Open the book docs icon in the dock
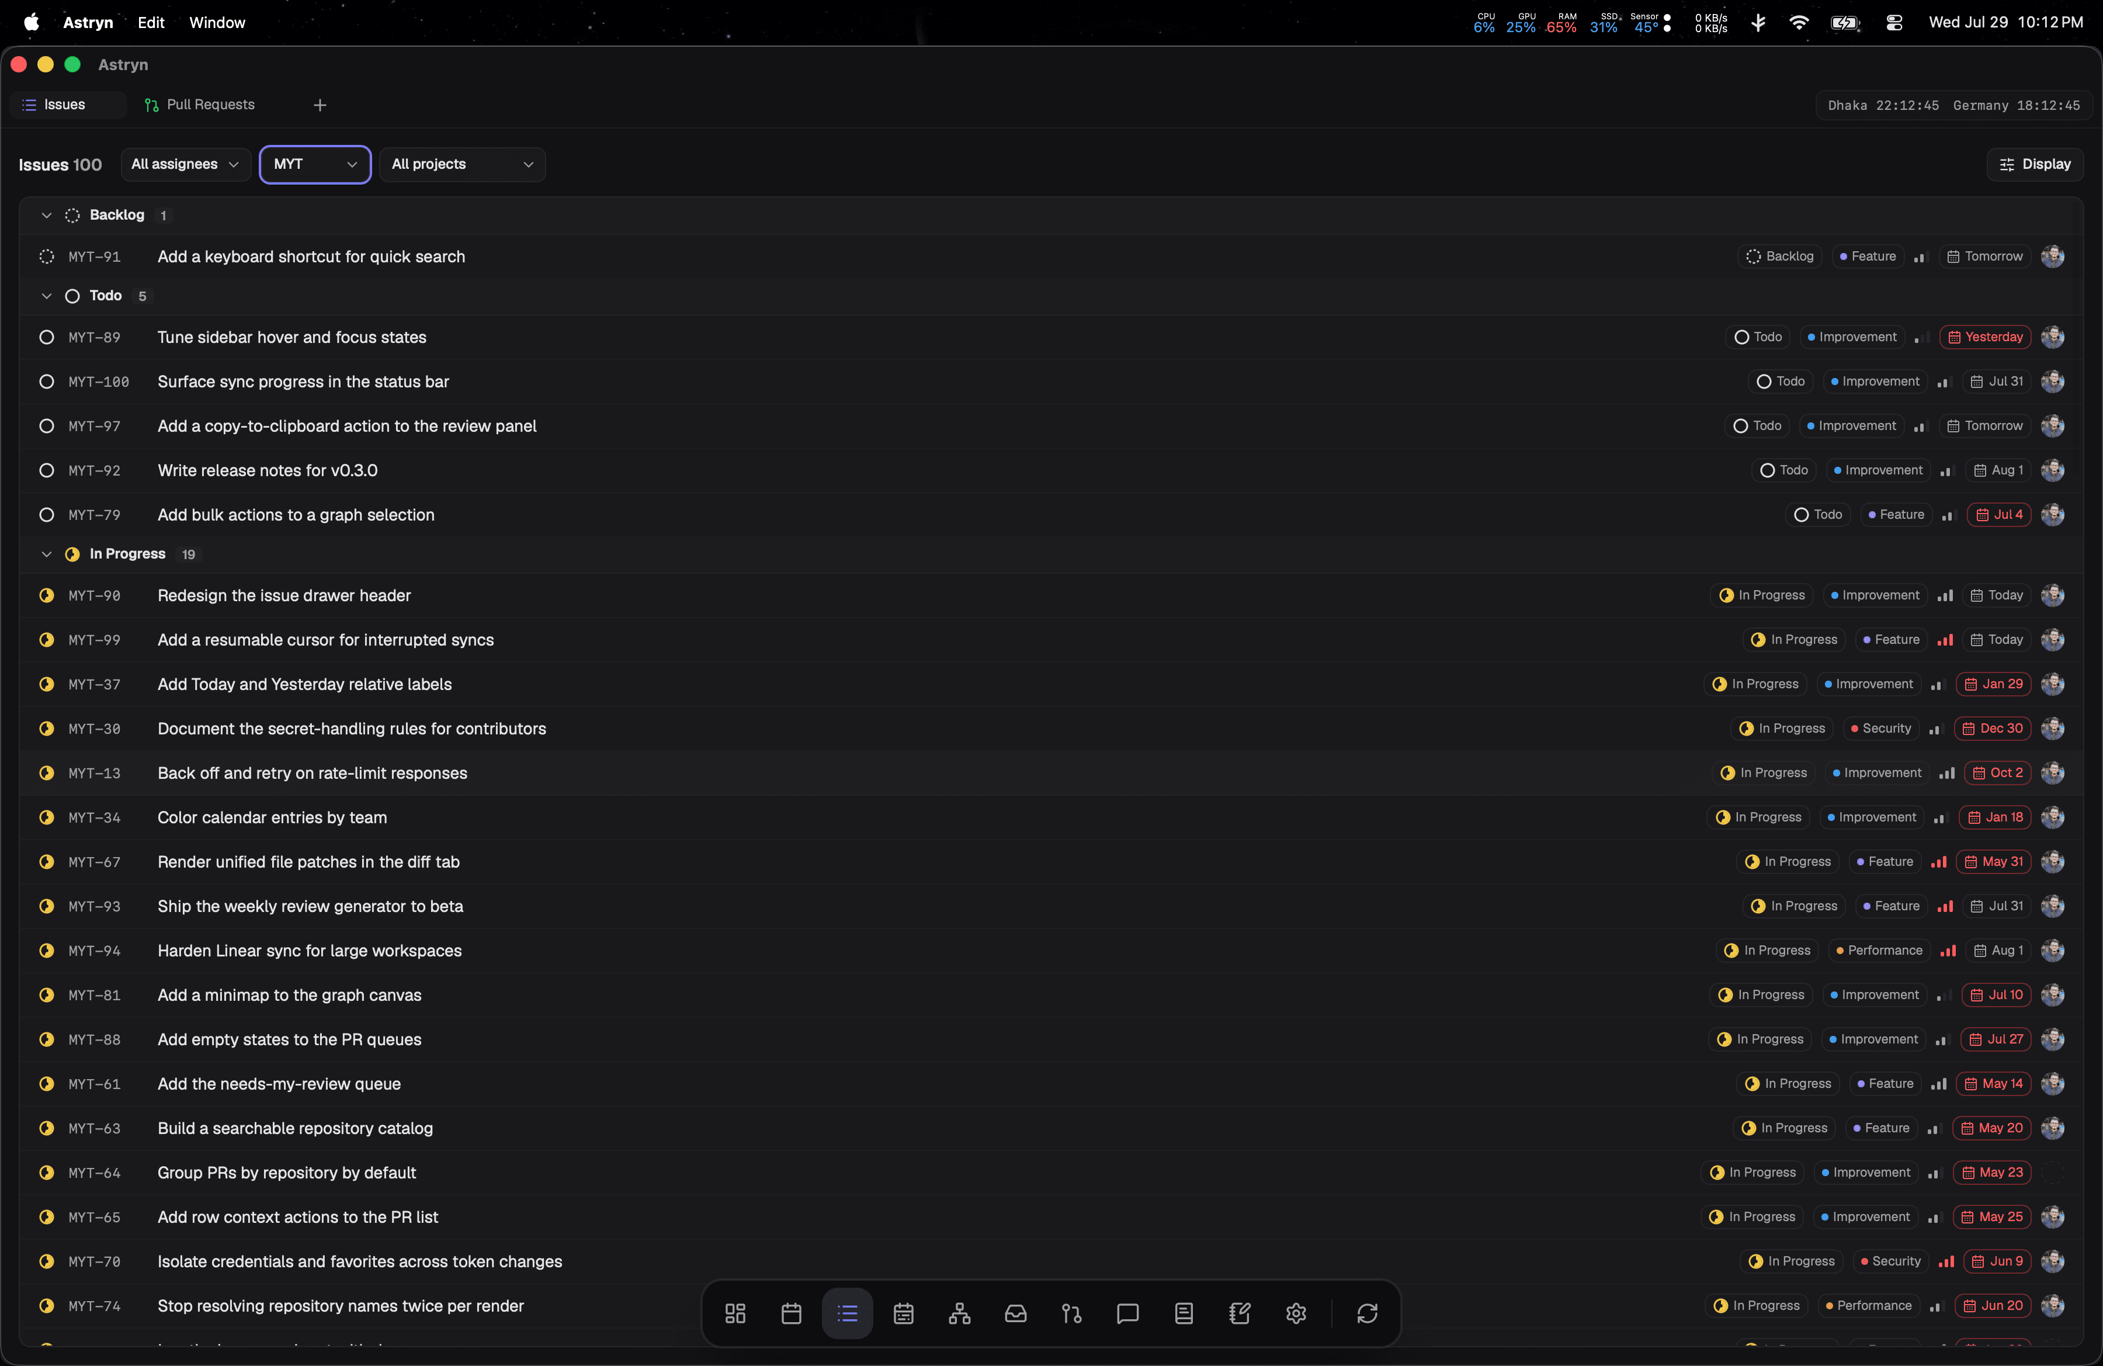The width and height of the screenshot is (2103, 1366). tap(1184, 1313)
